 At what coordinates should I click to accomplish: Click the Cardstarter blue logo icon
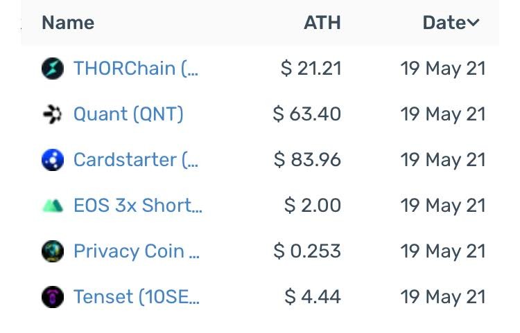click(53, 160)
